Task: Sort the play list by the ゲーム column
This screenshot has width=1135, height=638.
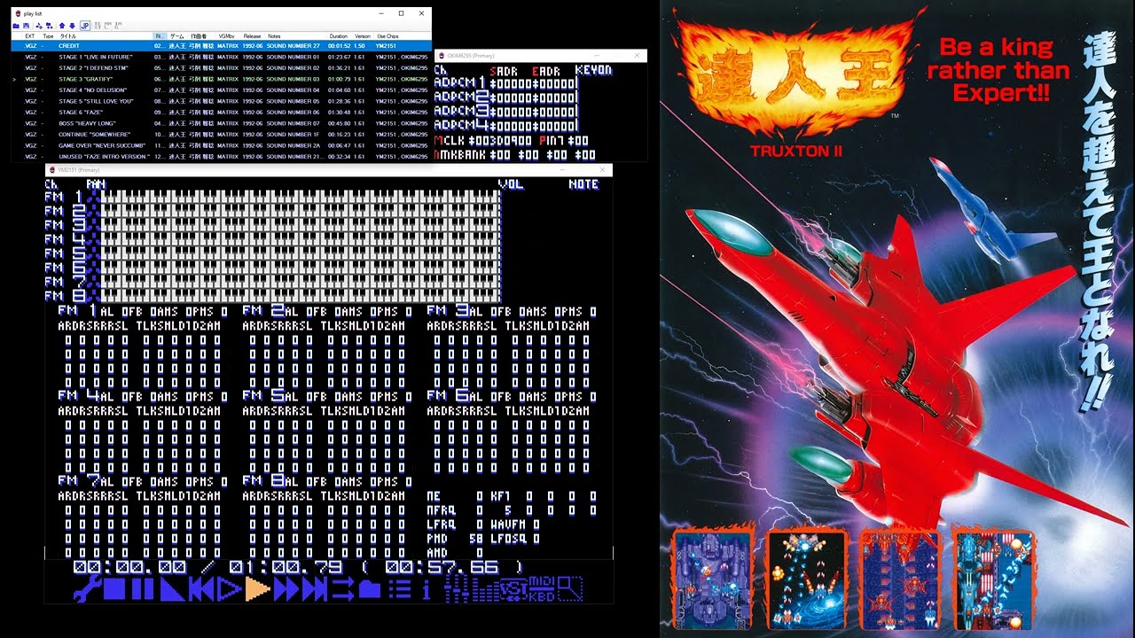Action: tap(177, 36)
